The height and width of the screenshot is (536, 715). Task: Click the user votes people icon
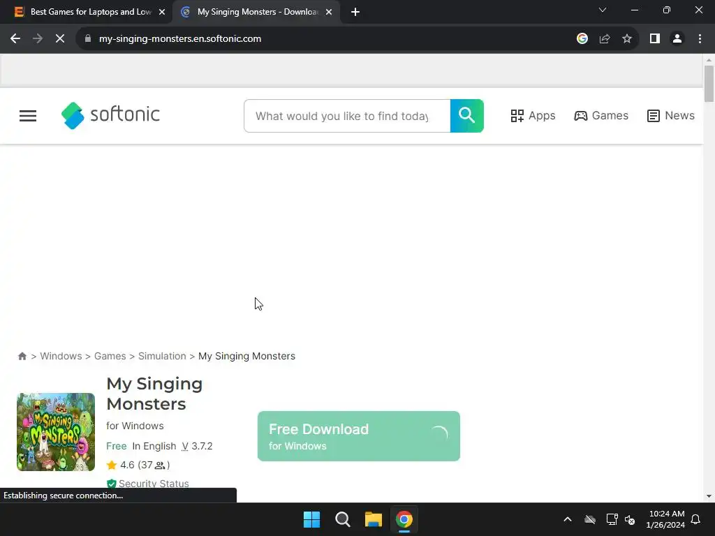(x=160, y=466)
